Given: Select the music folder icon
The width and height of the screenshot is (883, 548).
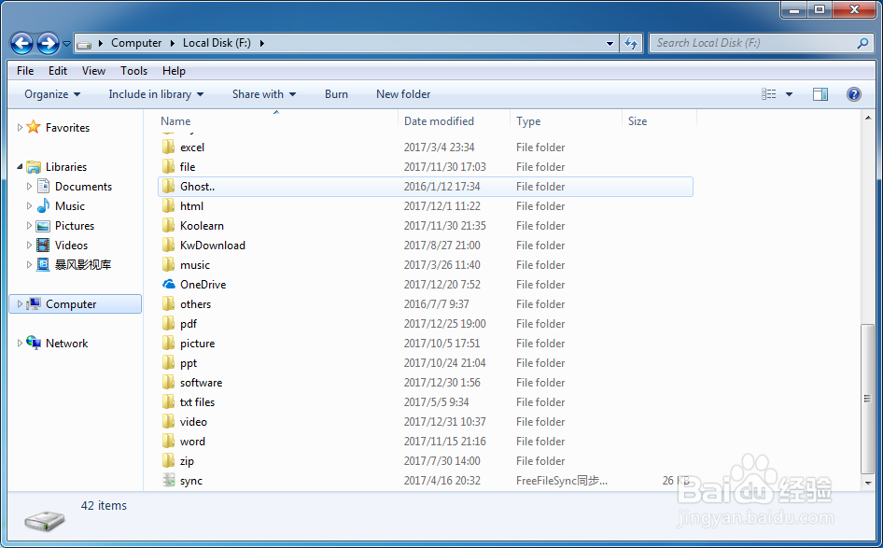Looking at the screenshot, I should pos(168,265).
